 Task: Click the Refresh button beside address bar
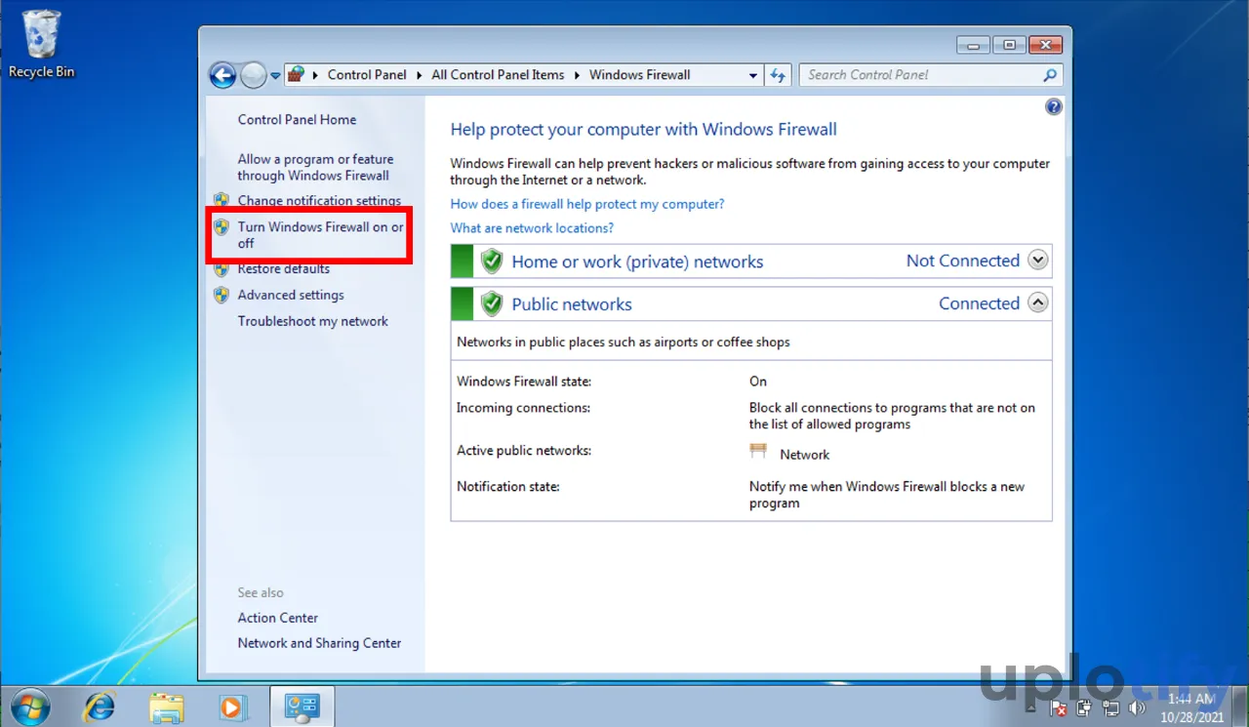[778, 75]
